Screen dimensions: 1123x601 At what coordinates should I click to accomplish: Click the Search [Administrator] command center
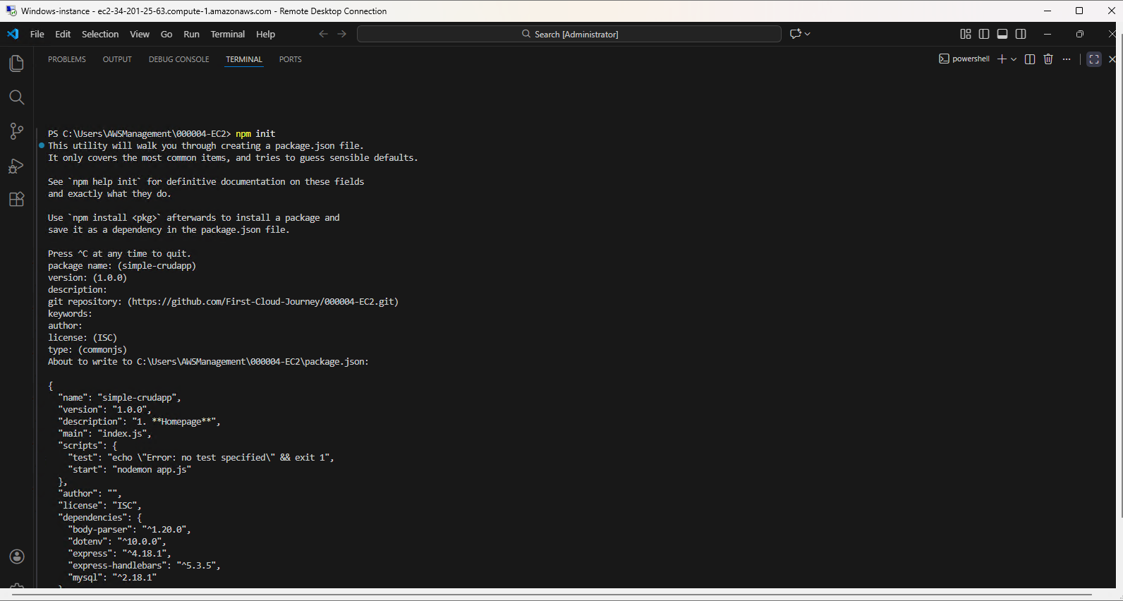[569, 34]
